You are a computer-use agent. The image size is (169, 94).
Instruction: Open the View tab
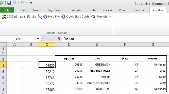tap(122, 10)
